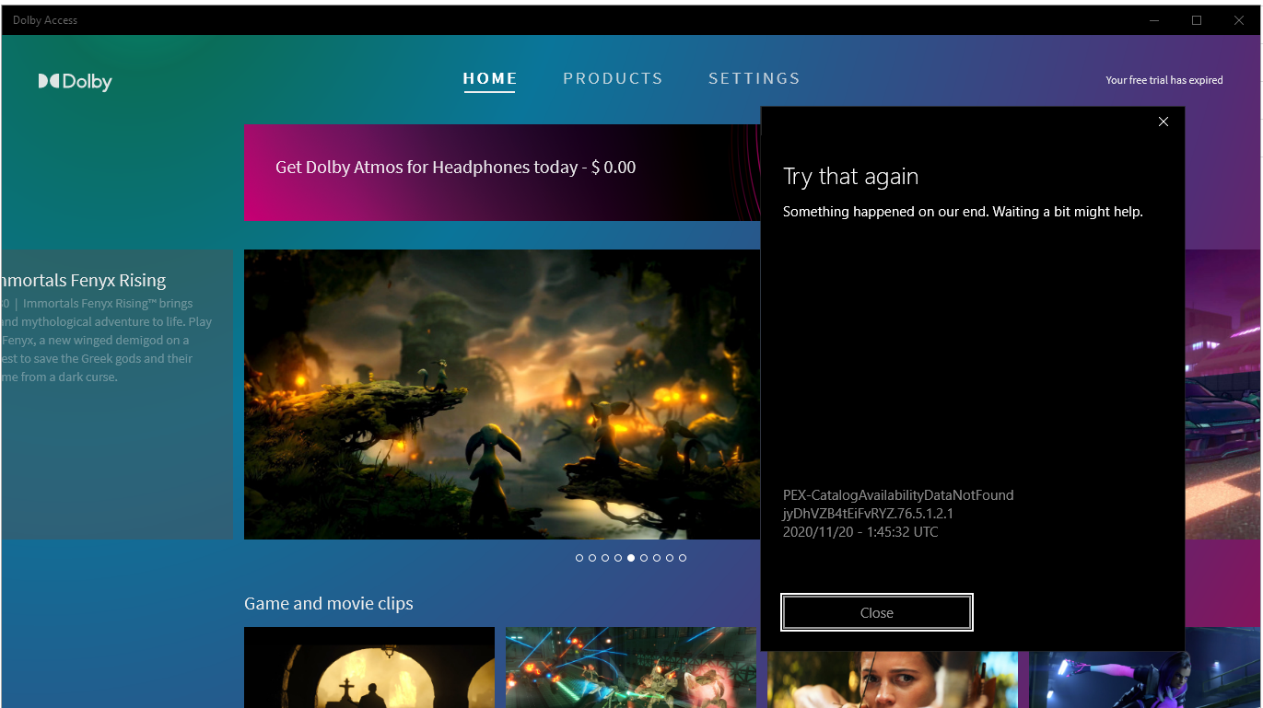
Task: Select the seventh carousel dot
Action: click(x=657, y=558)
